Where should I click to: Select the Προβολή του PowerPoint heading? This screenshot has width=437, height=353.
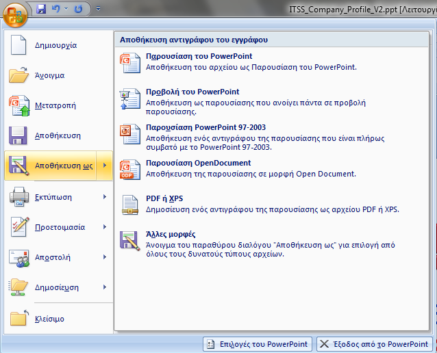point(192,92)
